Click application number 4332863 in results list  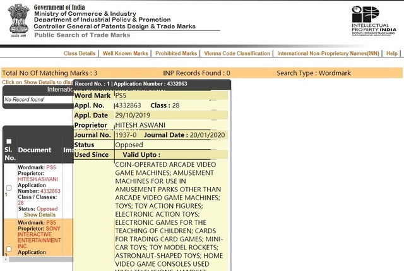(x=50, y=191)
